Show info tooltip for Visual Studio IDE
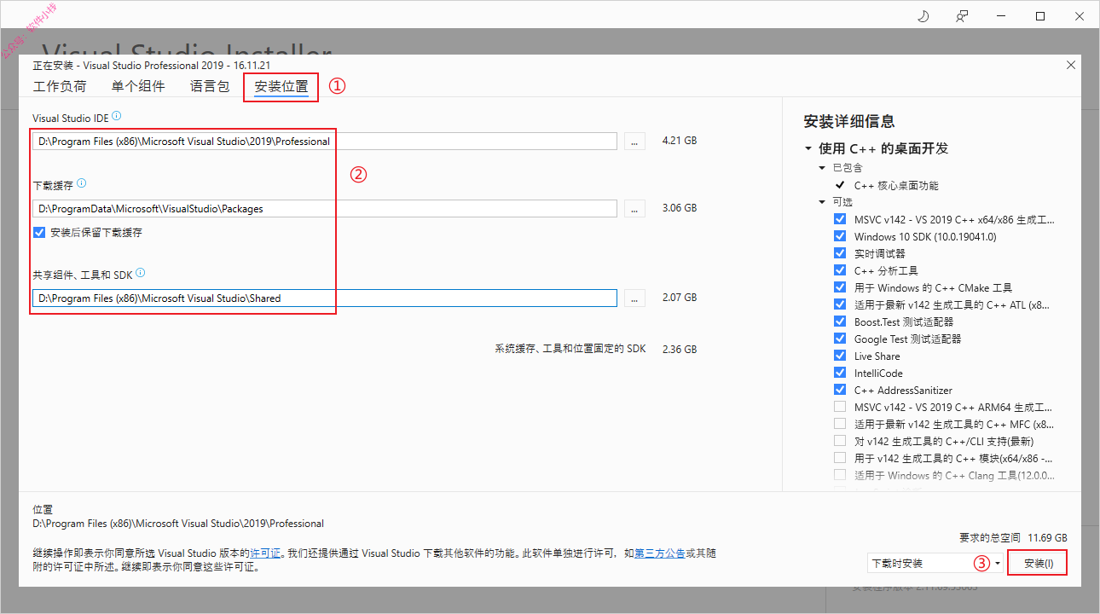This screenshot has height=614, width=1100. pyautogui.click(x=116, y=116)
